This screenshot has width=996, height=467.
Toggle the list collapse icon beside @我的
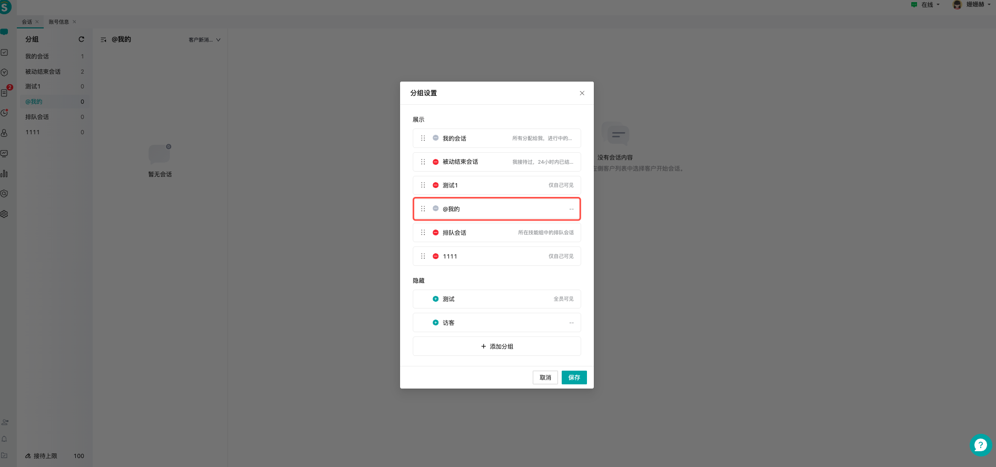tap(103, 39)
